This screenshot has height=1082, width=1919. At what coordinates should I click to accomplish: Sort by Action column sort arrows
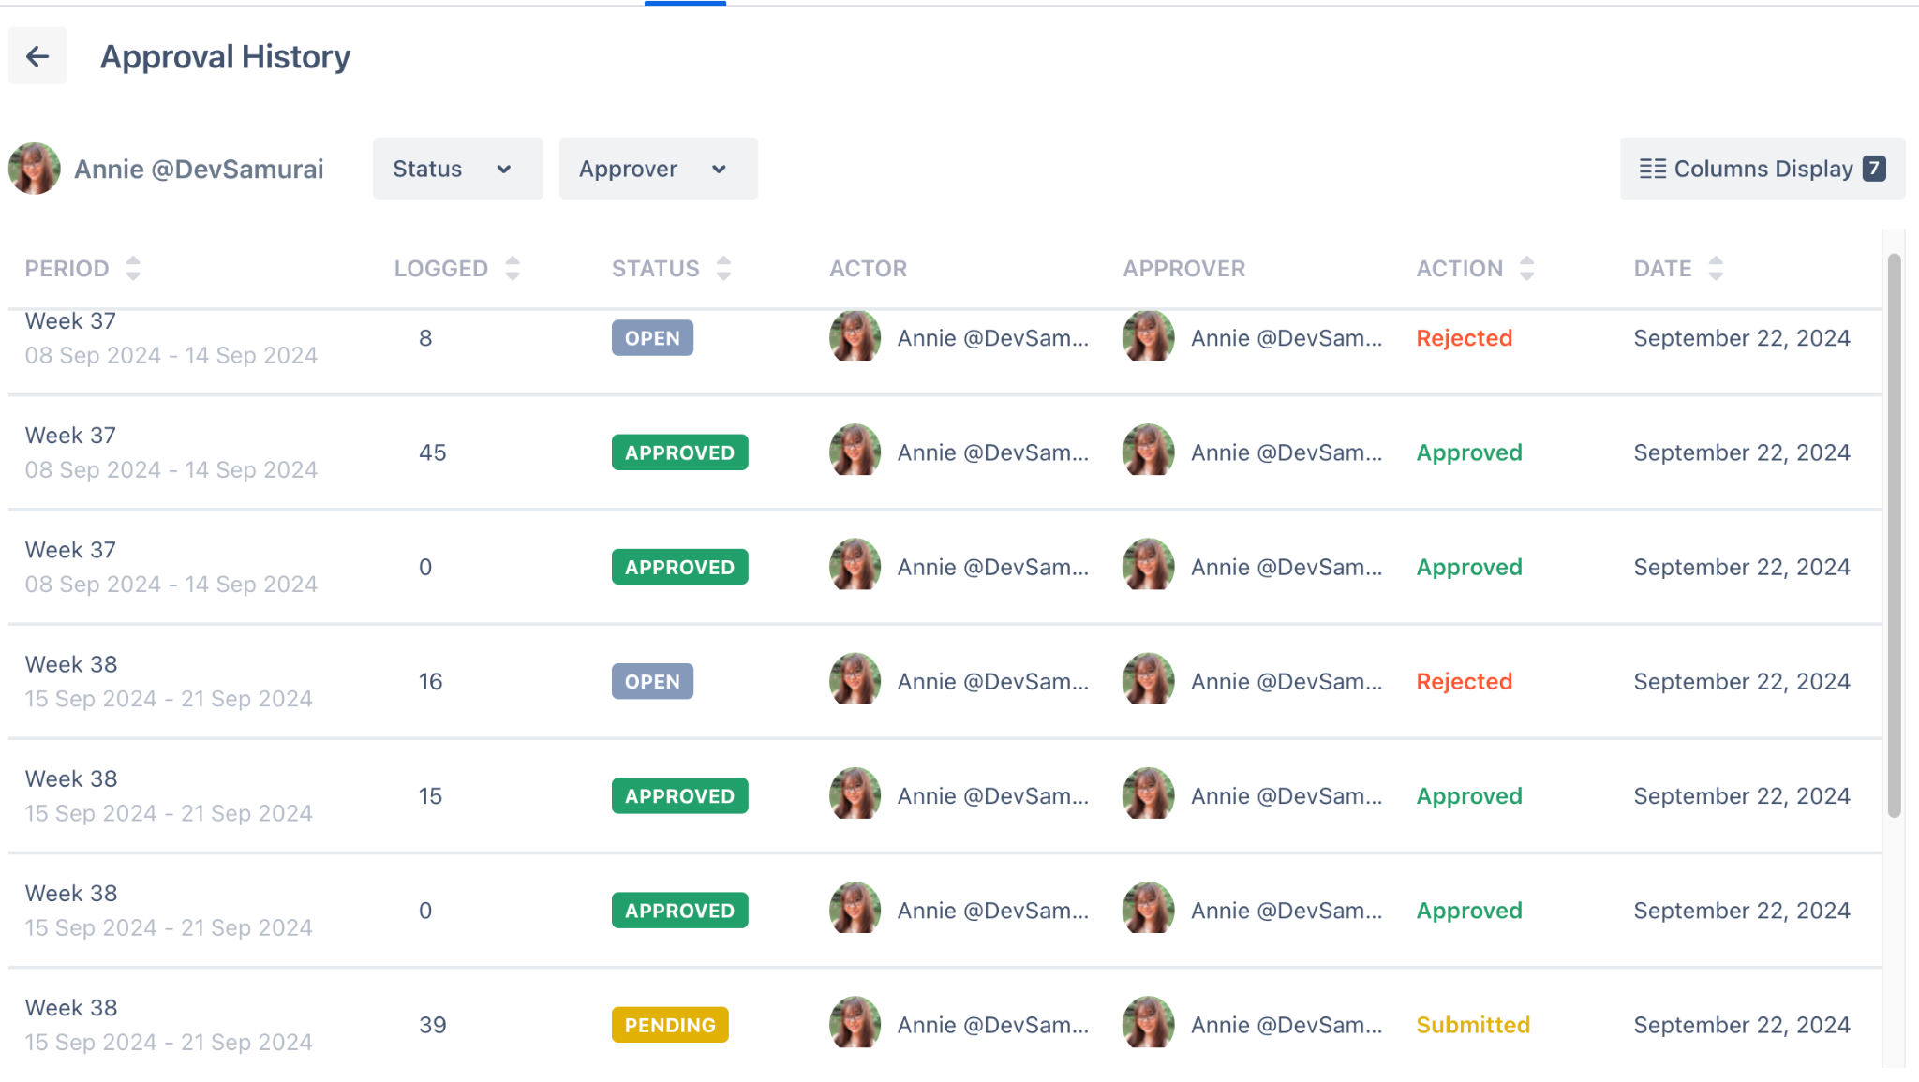click(x=1526, y=269)
